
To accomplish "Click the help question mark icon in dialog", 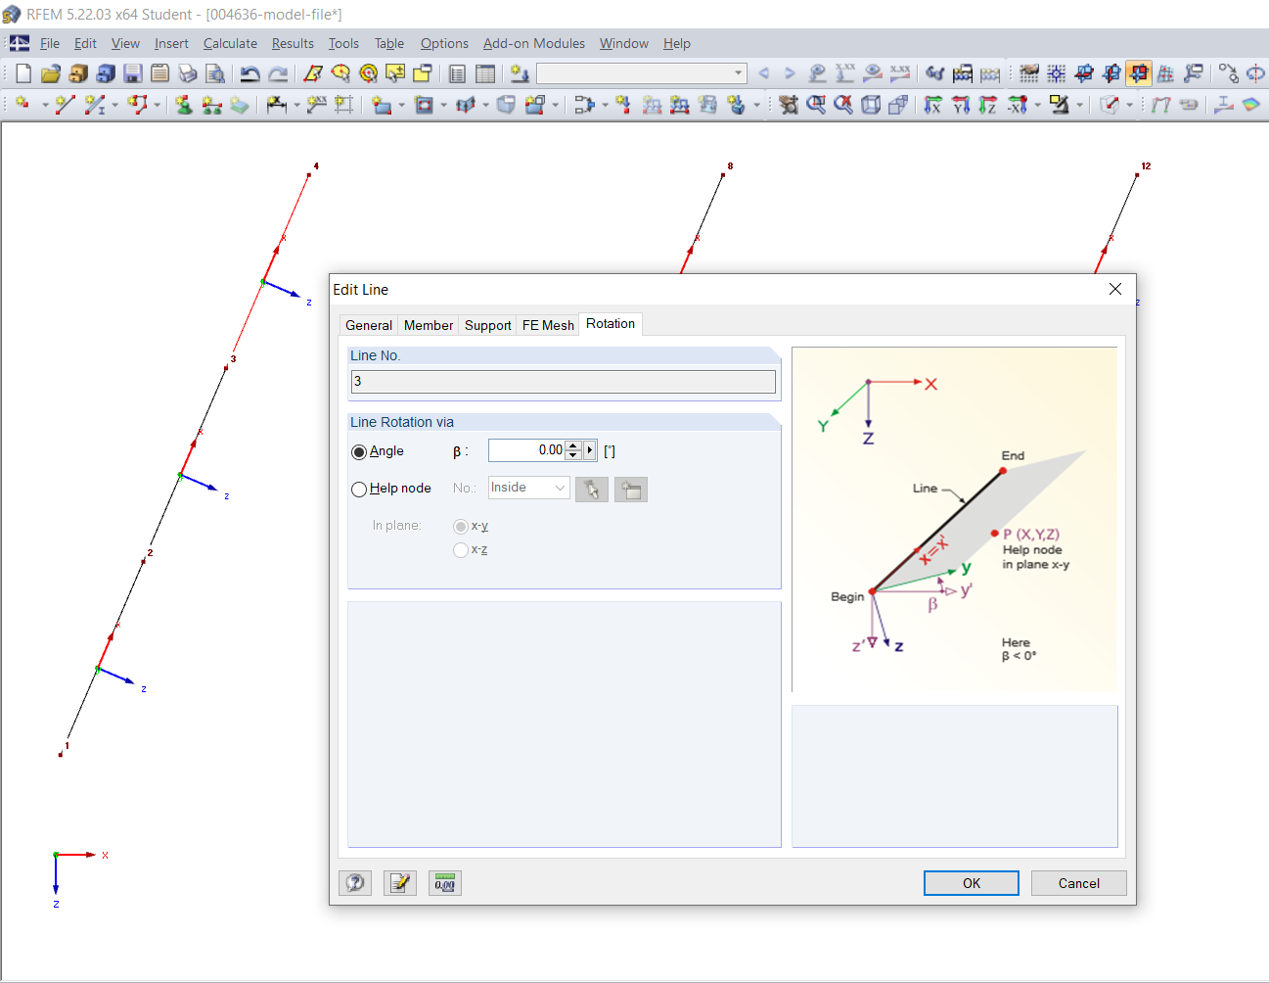I will tap(355, 882).
